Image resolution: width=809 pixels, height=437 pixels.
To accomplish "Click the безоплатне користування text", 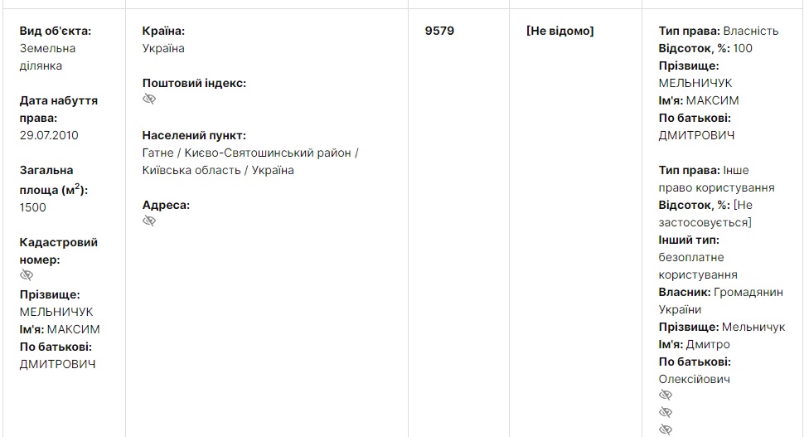I will coord(698,266).
